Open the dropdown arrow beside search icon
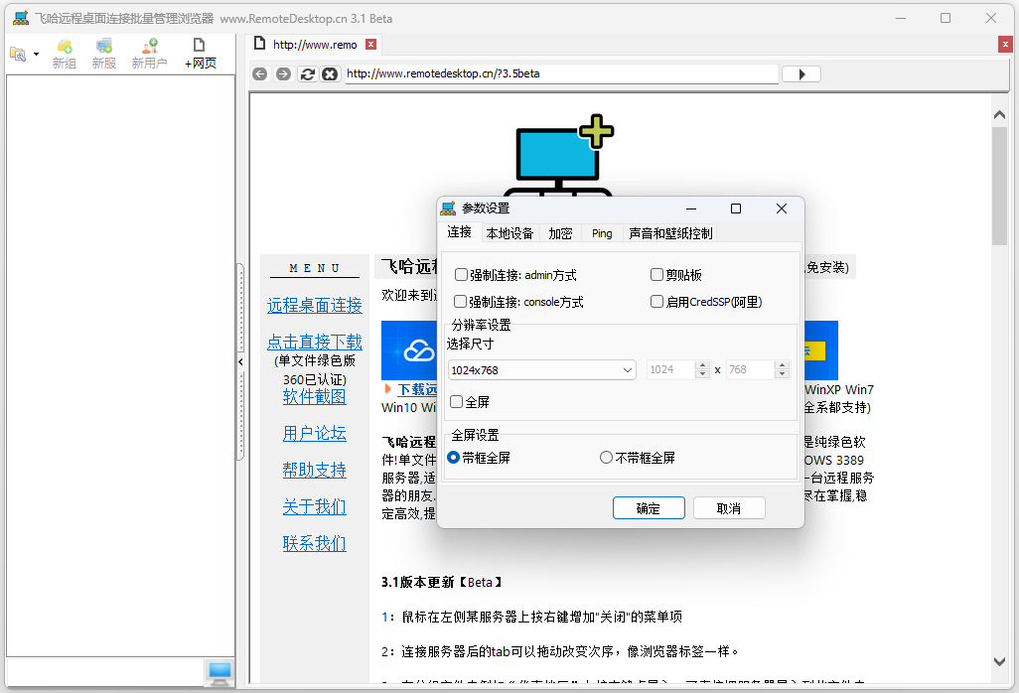 (x=37, y=55)
